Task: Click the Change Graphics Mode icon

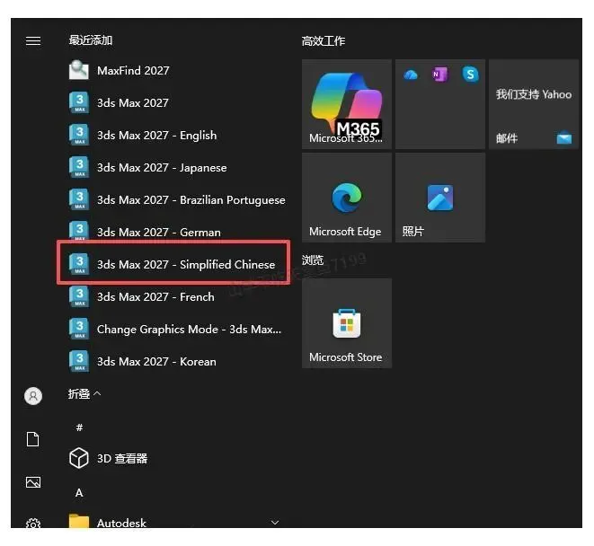Action: point(79,329)
